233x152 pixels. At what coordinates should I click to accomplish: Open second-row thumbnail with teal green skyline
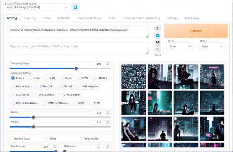click(160, 103)
